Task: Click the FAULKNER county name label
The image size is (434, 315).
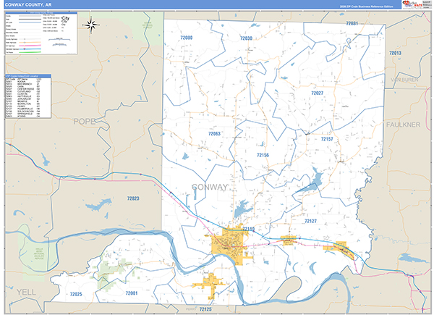Action: point(404,125)
